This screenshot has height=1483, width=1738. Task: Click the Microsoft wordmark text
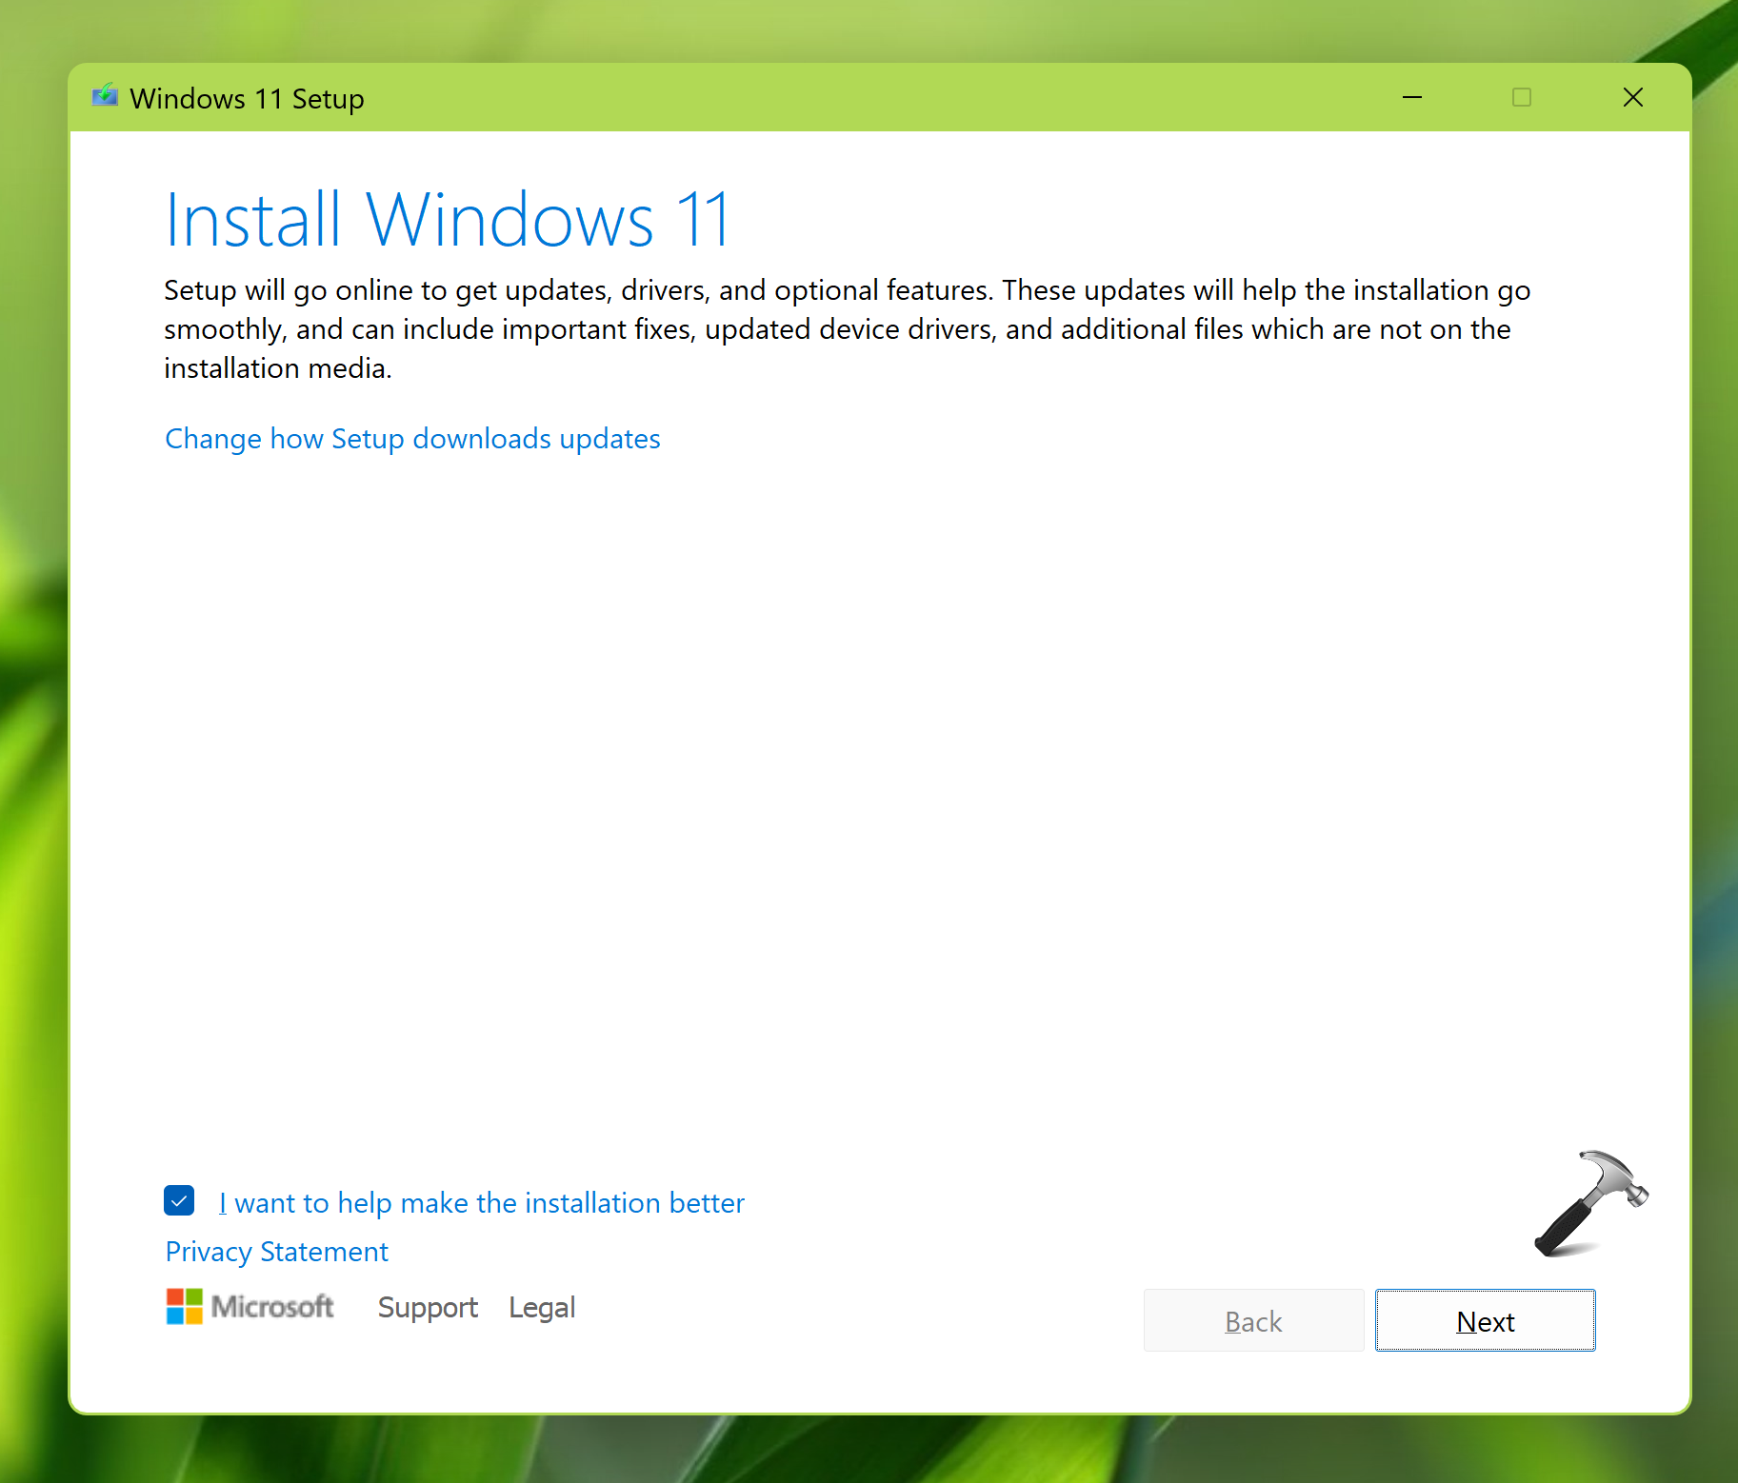[x=272, y=1307]
